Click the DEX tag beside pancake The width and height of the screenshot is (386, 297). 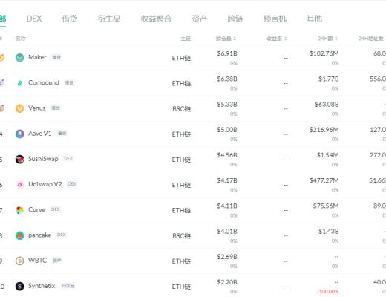coord(62,235)
